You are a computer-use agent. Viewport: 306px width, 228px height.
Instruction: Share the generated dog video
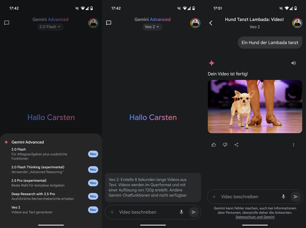tap(236, 145)
